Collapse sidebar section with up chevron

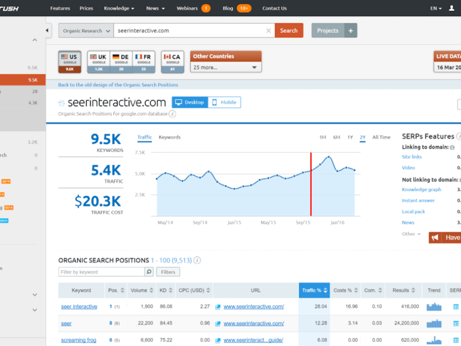click(x=35, y=40)
